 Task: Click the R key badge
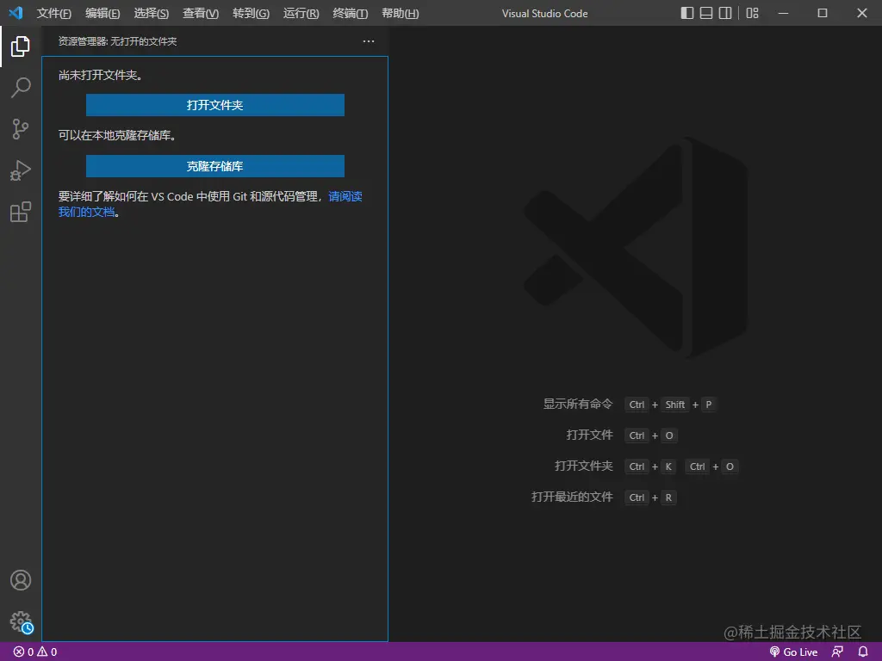point(668,497)
